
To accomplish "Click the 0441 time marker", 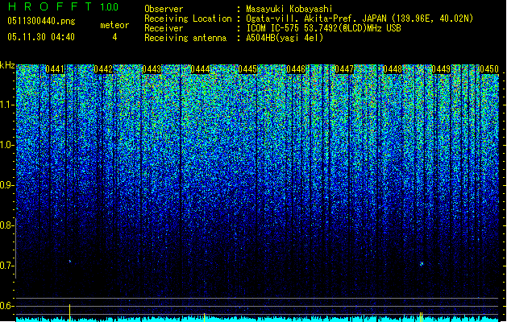I will (x=55, y=69).
